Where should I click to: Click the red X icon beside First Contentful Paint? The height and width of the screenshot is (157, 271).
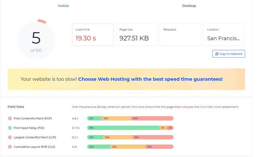coord(10,119)
